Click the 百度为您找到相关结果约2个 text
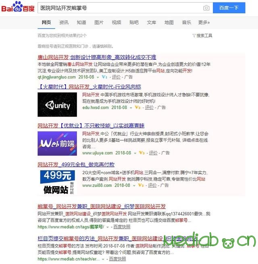The width and height of the screenshot is (258, 264). click(x=62, y=35)
